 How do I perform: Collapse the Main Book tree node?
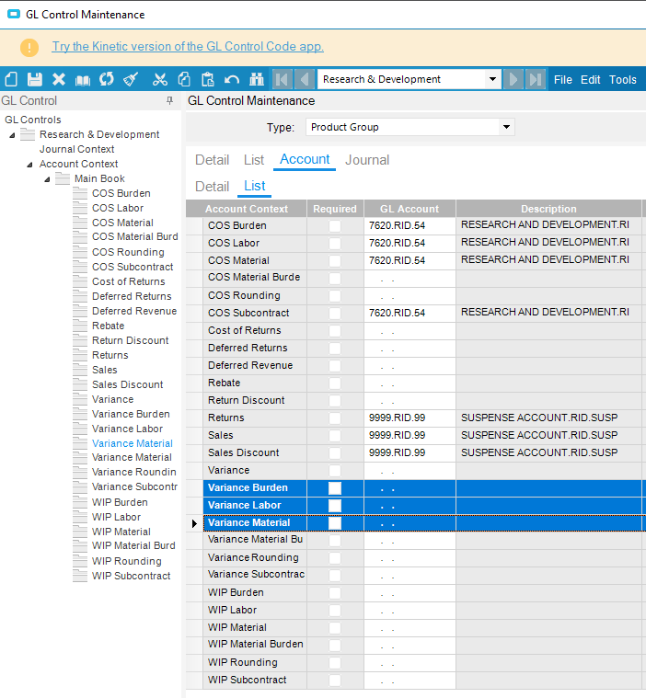47,178
